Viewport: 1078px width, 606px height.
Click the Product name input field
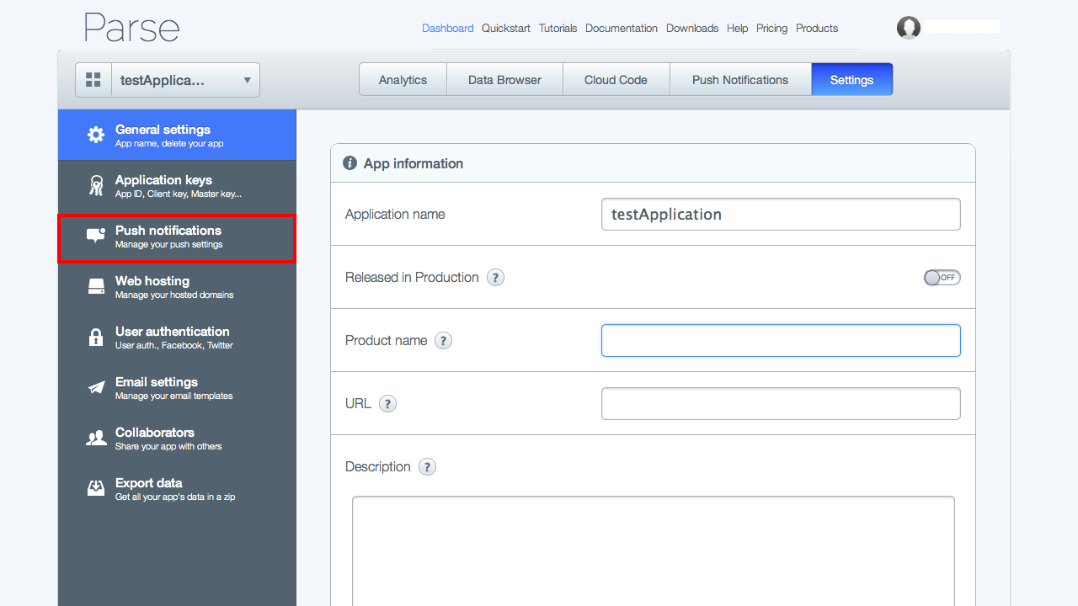781,341
